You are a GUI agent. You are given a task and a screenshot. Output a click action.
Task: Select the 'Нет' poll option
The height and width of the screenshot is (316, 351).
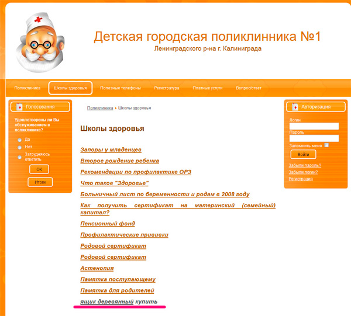20,147
